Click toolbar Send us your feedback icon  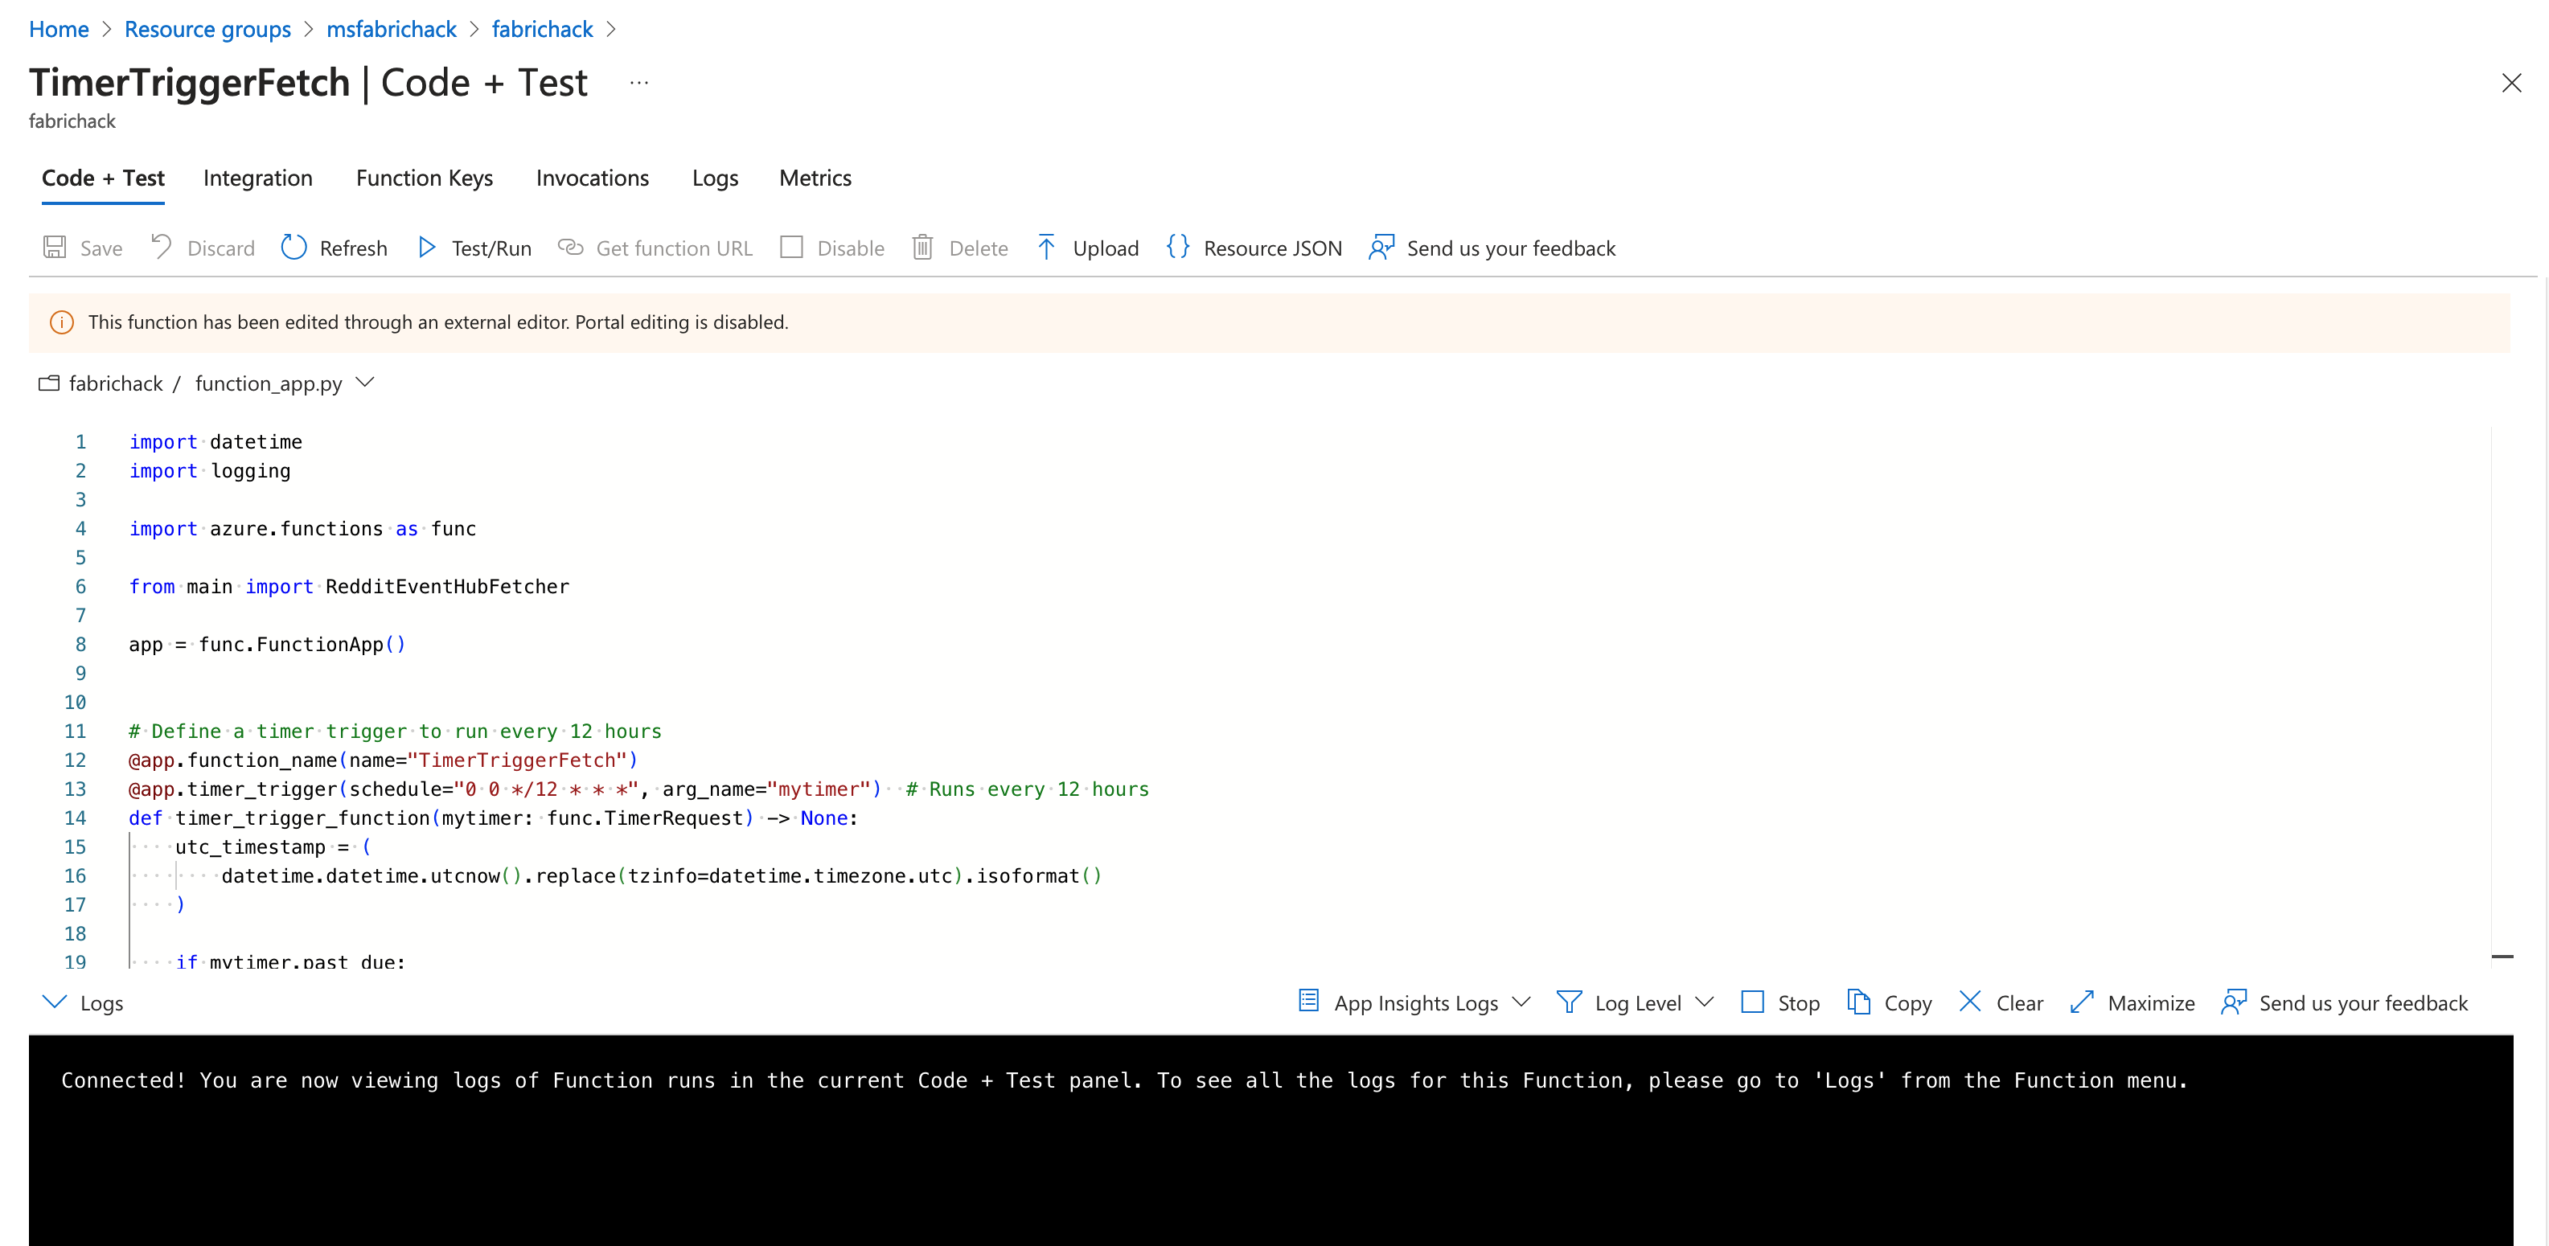(1381, 248)
